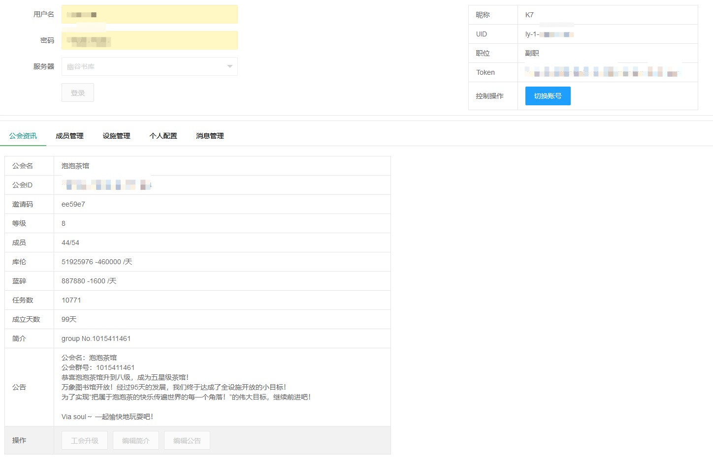
Task: Click the 蓝碎 value 887880 -1600 /天
Action: pos(89,281)
